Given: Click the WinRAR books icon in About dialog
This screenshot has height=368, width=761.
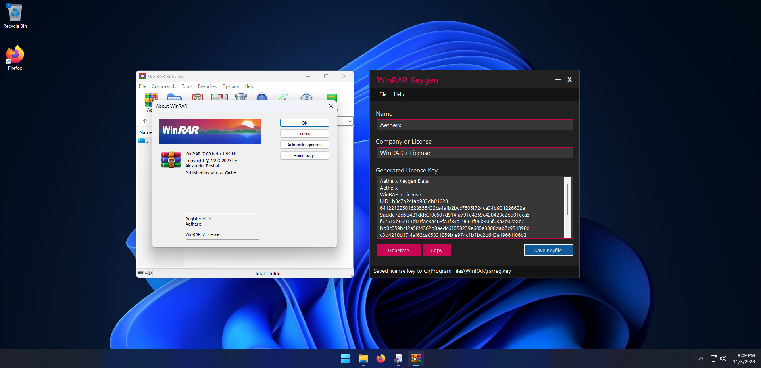Looking at the screenshot, I should 171,159.
